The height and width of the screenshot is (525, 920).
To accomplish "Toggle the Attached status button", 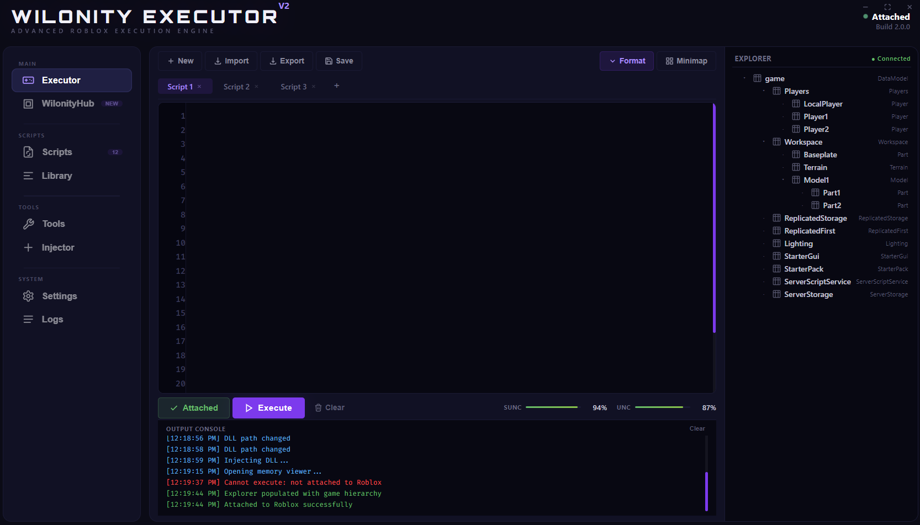I will pos(194,408).
